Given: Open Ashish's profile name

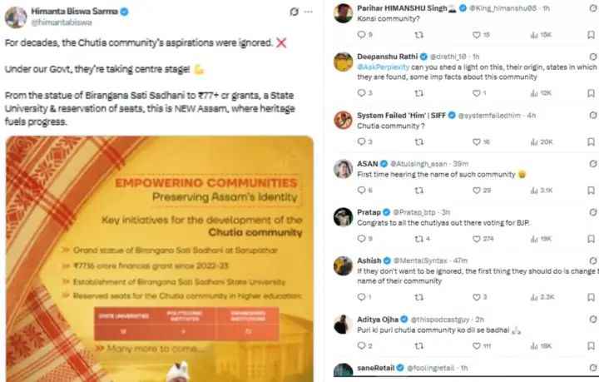Looking at the screenshot, I should point(369,260).
